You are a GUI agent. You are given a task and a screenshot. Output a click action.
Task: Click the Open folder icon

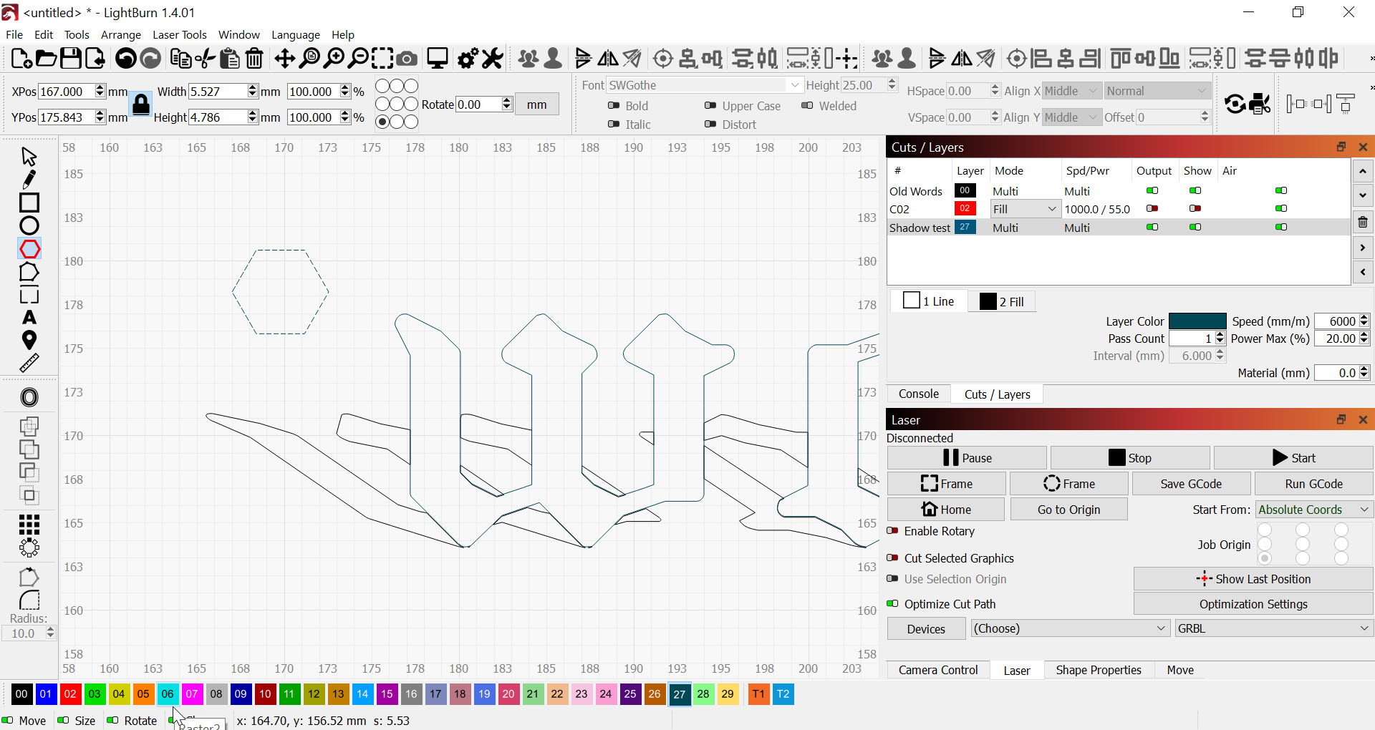tap(46, 59)
